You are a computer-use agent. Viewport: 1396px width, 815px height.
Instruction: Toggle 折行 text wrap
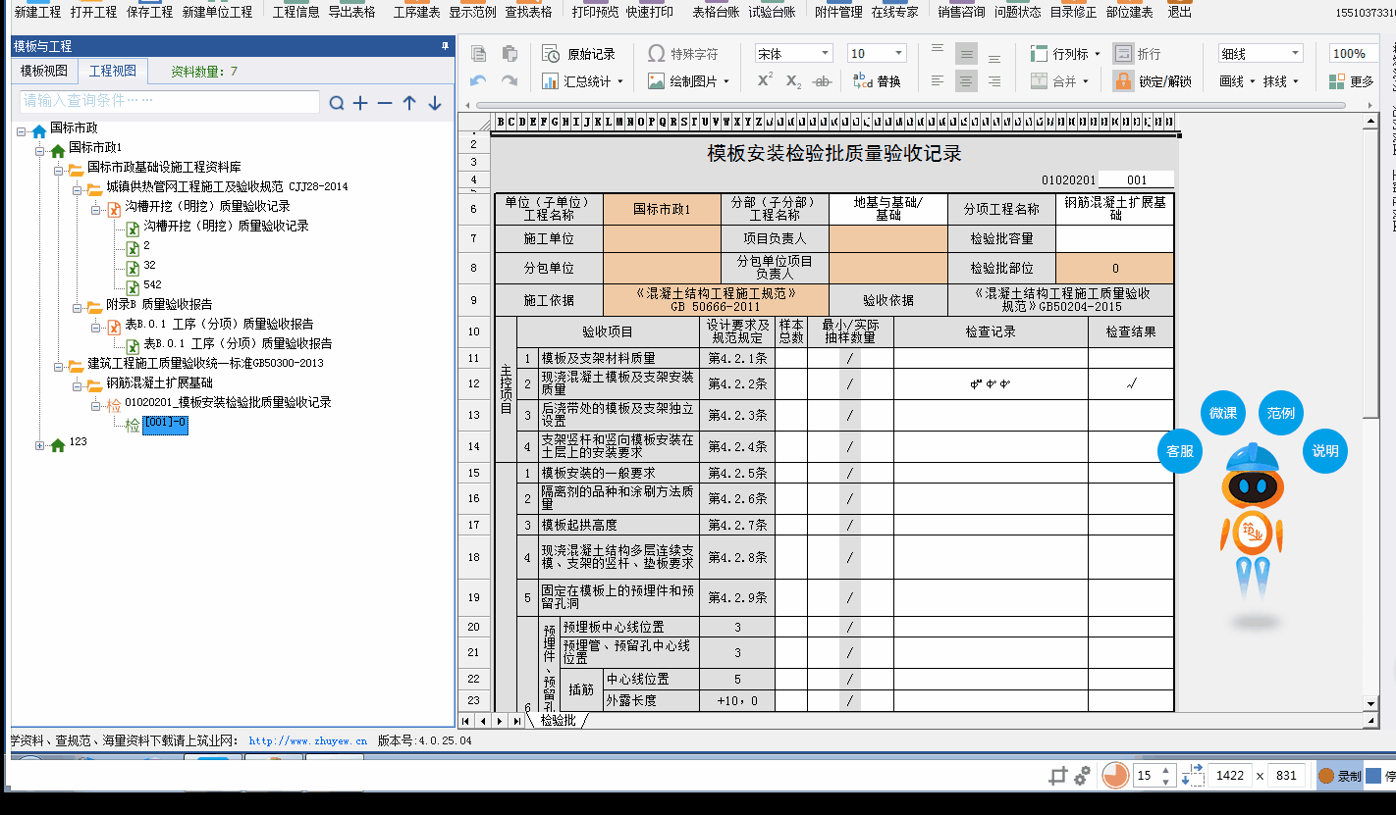[x=1137, y=54]
